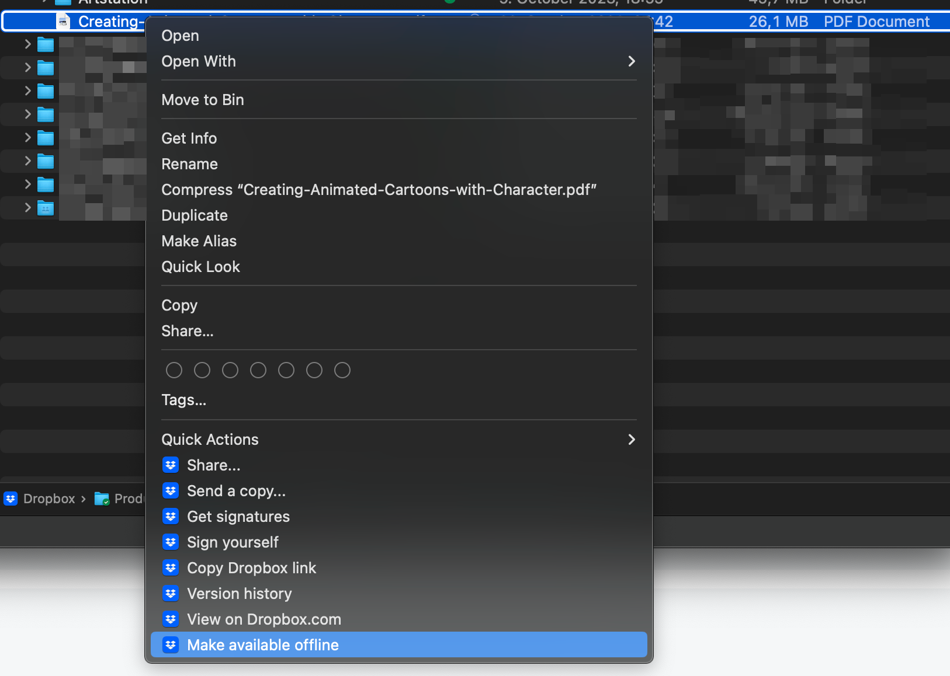Image resolution: width=950 pixels, height=676 pixels.
Task: Click Dropbox icon beside View on Dropbox.com
Action: (x=171, y=619)
